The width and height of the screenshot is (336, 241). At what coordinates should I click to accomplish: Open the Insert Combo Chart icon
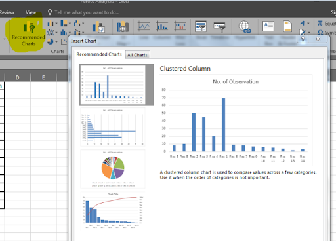pos(77,33)
